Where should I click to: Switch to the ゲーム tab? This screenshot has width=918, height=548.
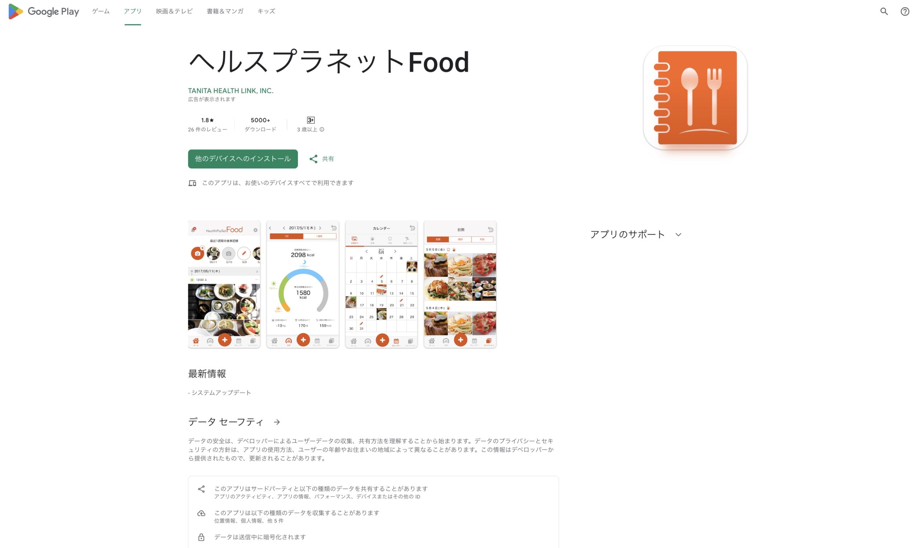click(101, 11)
